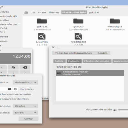Close the Sound settings window
The height and width of the screenshot is (128, 128).
click(x=53, y=47)
